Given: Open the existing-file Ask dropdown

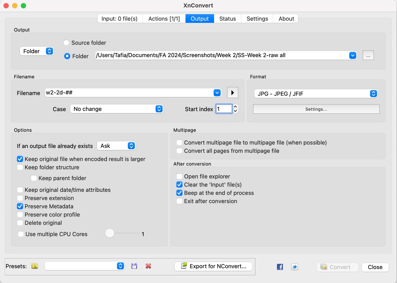Looking at the screenshot, I should coord(116,146).
